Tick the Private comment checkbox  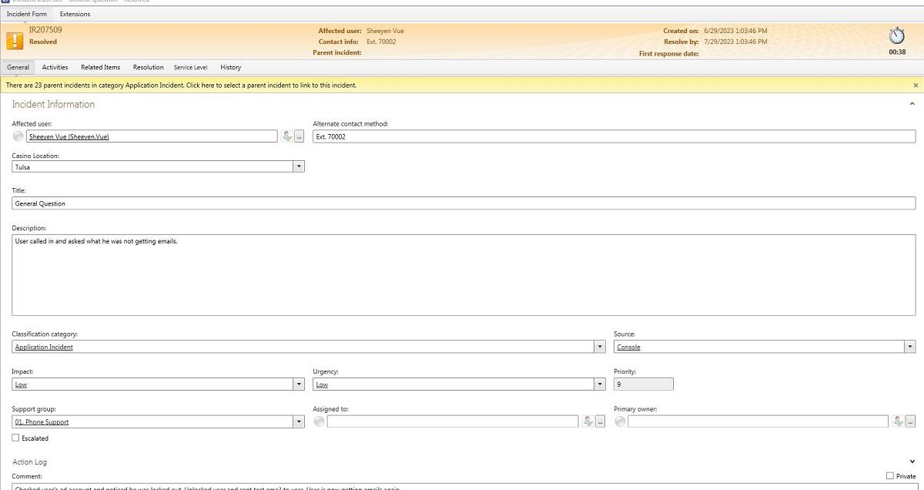pyautogui.click(x=890, y=476)
